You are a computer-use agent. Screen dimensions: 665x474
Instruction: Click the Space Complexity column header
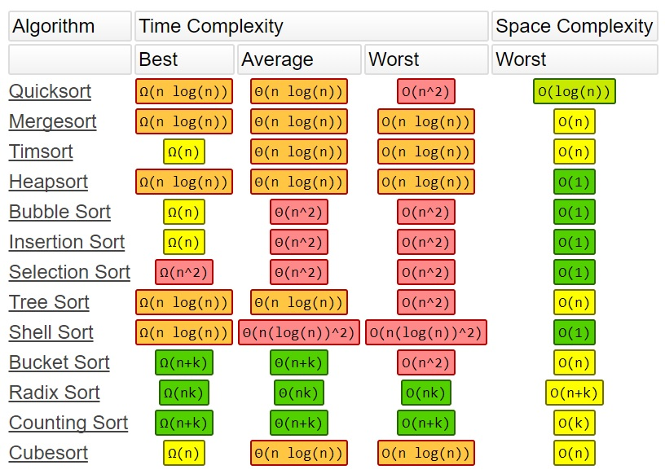coord(575,26)
